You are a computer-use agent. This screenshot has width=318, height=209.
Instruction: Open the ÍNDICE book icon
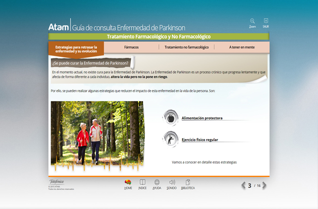click(142, 182)
